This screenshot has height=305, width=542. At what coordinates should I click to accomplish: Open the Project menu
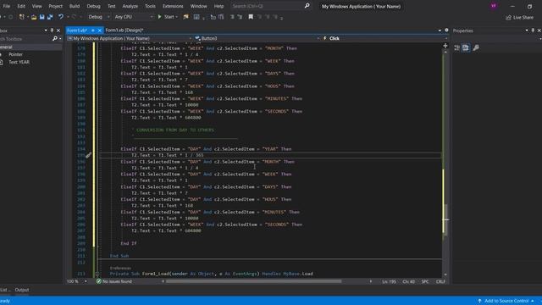click(55, 6)
